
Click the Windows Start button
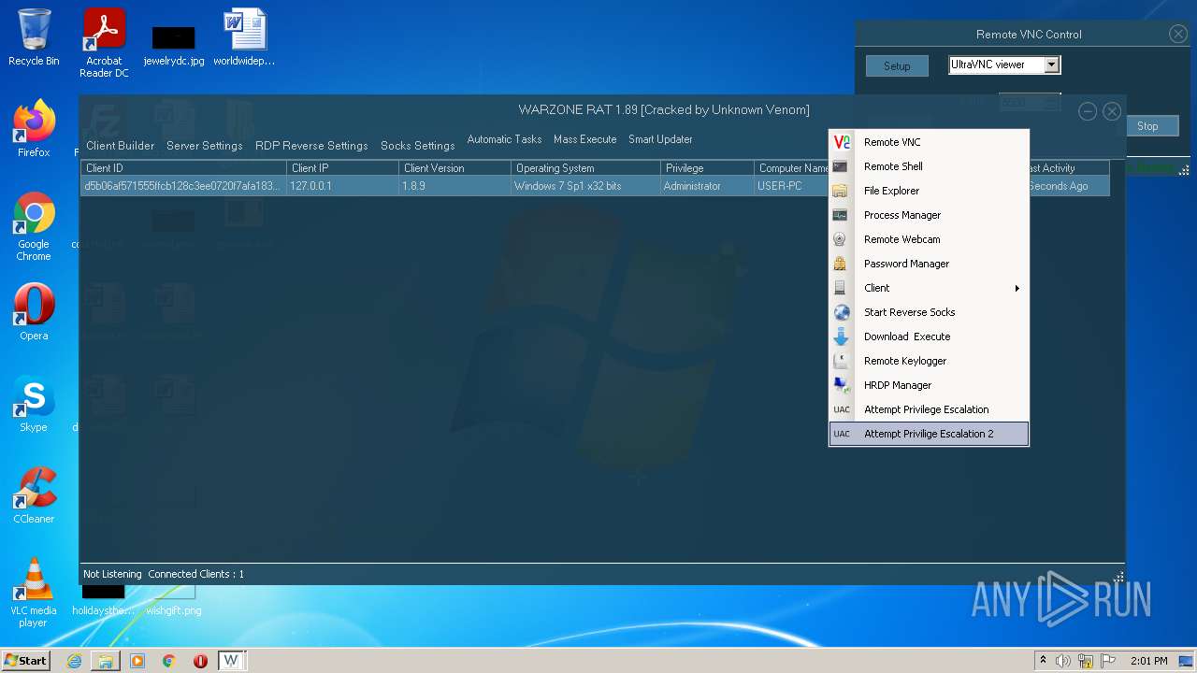[26, 661]
